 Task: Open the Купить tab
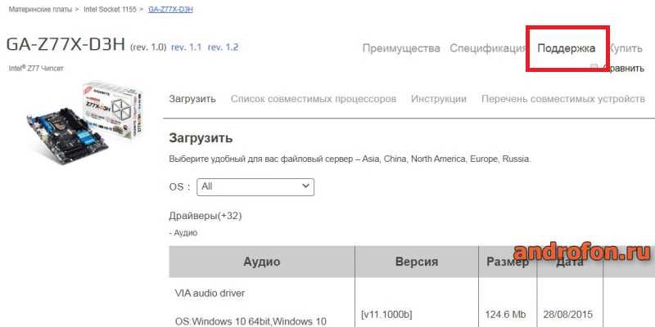[626, 48]
